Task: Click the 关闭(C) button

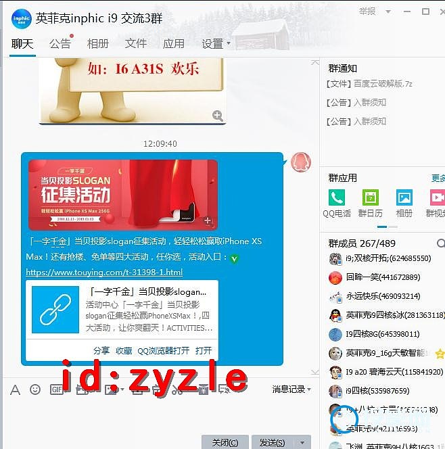Action: click(x=225, y=442)
